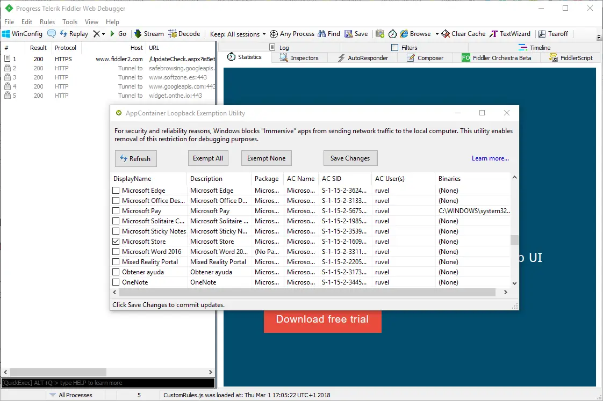This screenshot has height=401, width=603.
Task: Switch to the AutoResponder tab
Action: pos(363,57)
